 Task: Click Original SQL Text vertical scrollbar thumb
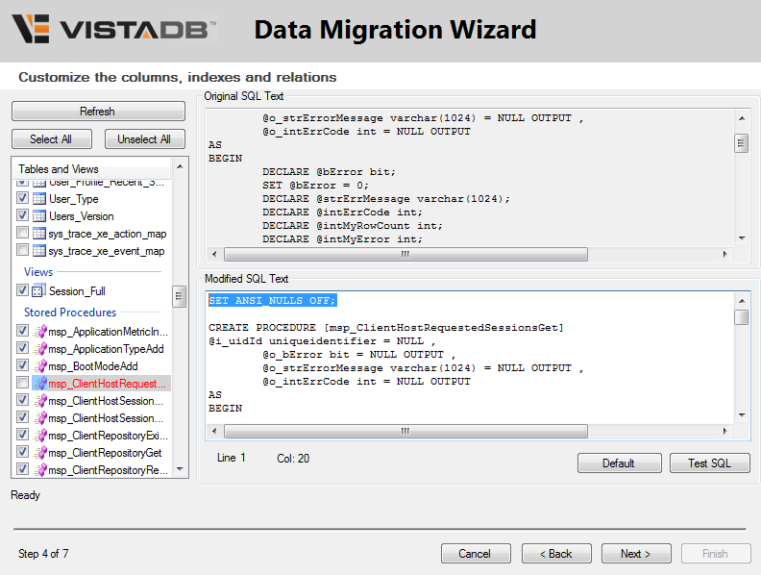coord(741,143)
